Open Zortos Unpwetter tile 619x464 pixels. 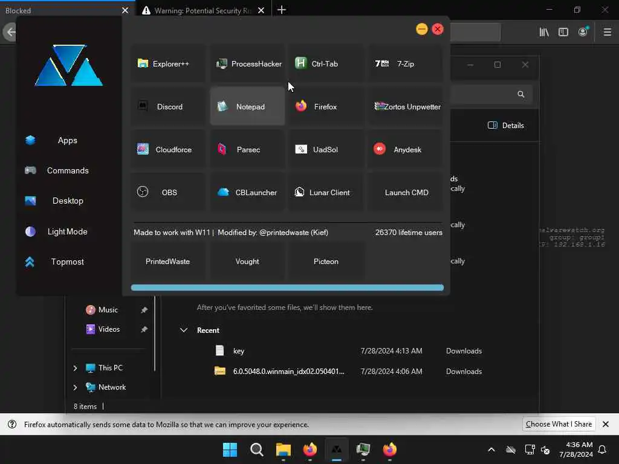point(405,106)
